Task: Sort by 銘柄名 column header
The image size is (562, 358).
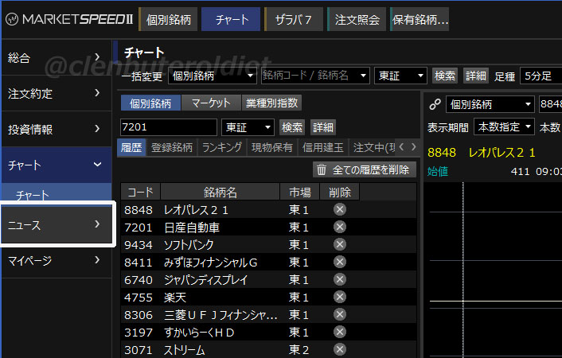Action: click(x=220, y=192)
